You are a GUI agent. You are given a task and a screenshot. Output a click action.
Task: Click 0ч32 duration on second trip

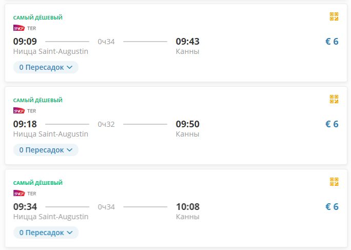[106, 124]
